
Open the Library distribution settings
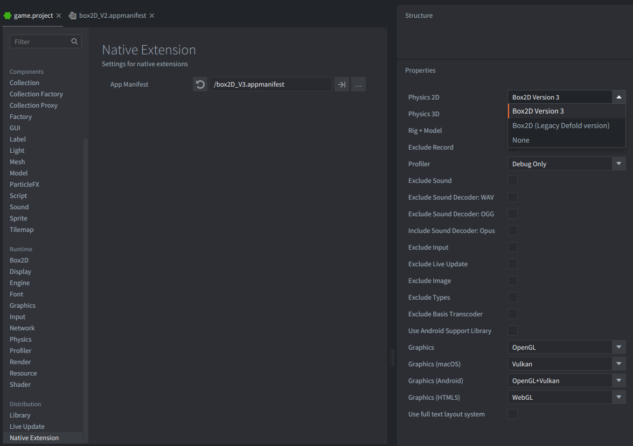(x=20, y=415)
